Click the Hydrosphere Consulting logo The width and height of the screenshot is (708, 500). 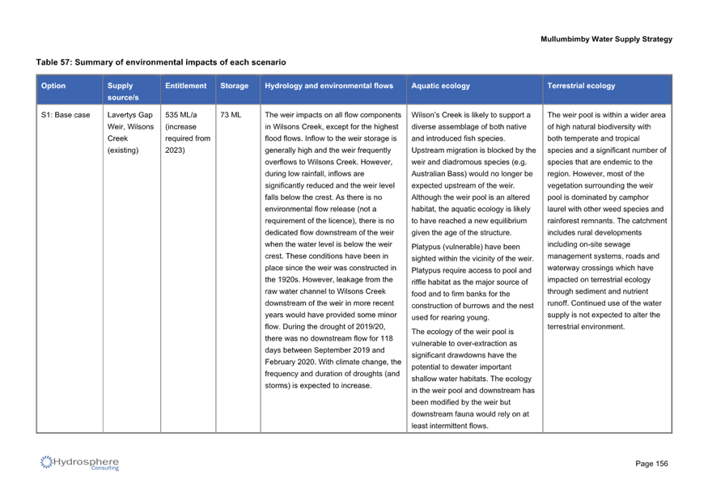[79, 463]
